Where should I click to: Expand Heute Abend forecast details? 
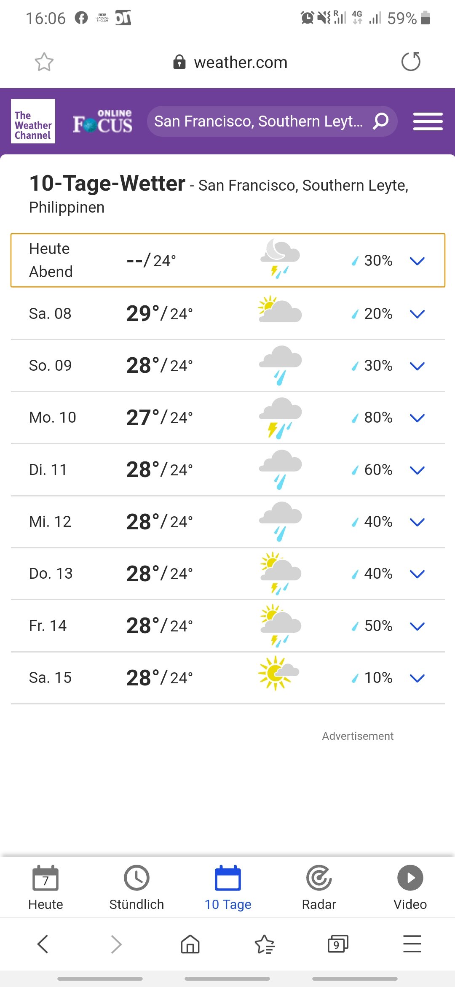(x=417, y=261)
